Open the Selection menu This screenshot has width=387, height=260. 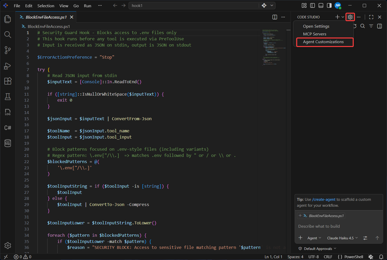[46, 6]
